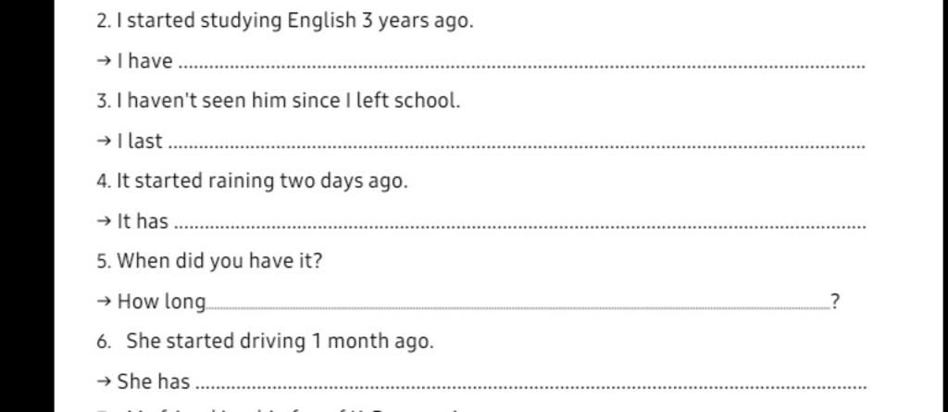Click the blank line after "How long"
The height and width of the screenshot is (412, 948).
pyautogui.click(x=518, y=308)
